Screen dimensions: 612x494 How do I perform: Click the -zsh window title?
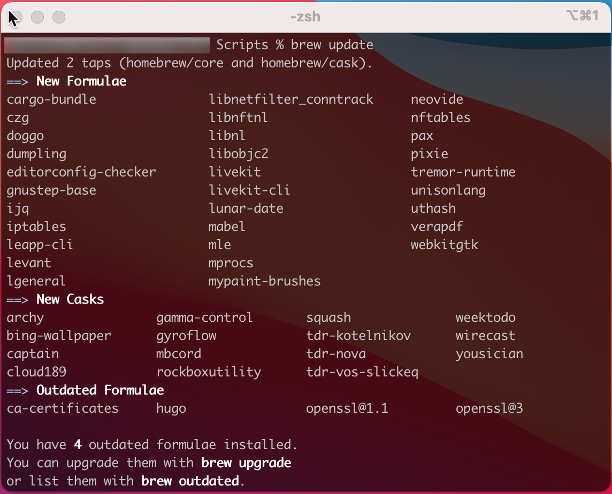(x=305, y=17)
